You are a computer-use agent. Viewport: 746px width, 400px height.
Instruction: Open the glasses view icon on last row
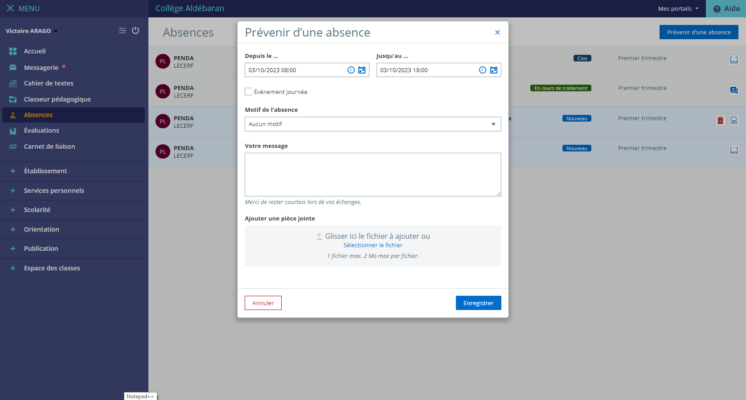(734, 151)
